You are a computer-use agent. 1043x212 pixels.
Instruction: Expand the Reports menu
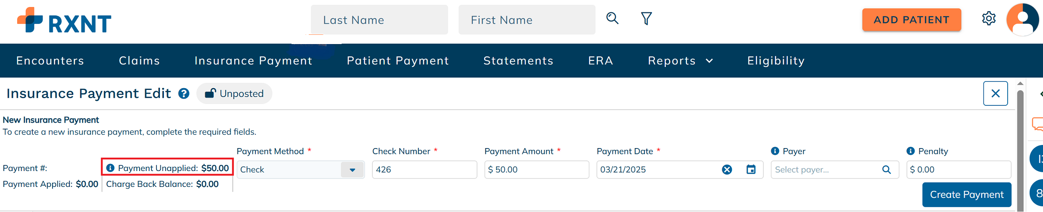pyautogui.click(x=680, y=61)
